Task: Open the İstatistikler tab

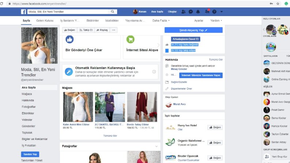Action: coord(112,20)
